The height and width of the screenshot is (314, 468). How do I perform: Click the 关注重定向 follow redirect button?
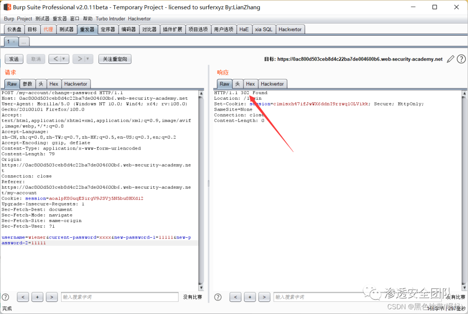115,59
